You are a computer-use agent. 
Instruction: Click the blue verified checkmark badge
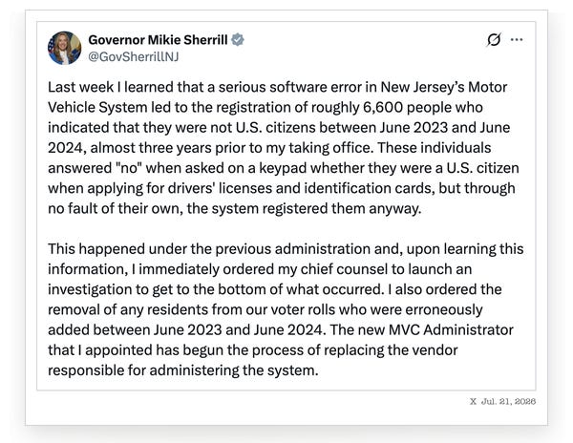tap(238, 39)
